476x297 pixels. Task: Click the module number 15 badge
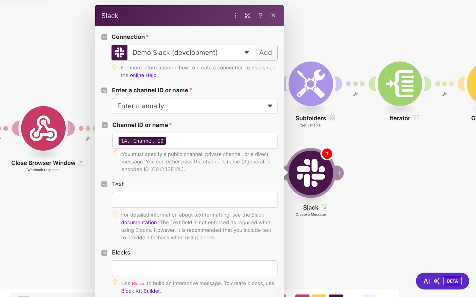324,207
